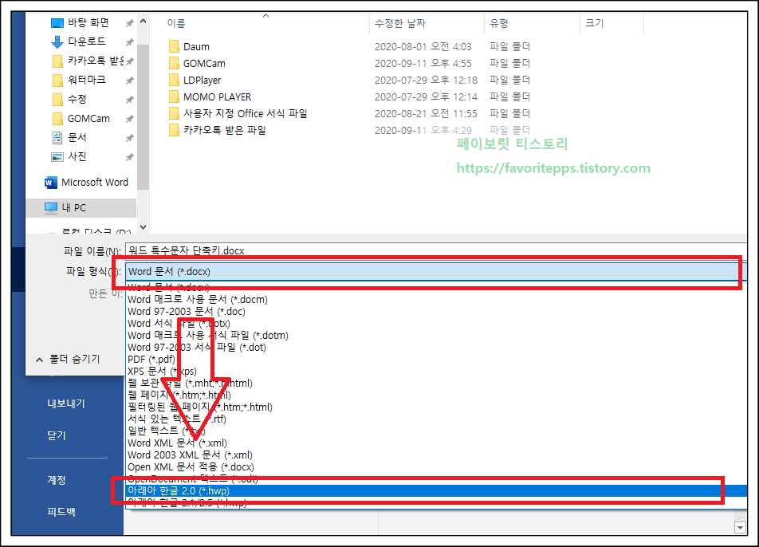This screenshot has width=759, height=547.
Task: Select Open XML 문서 적용 (*.docx) format
Action: [191, 467]
